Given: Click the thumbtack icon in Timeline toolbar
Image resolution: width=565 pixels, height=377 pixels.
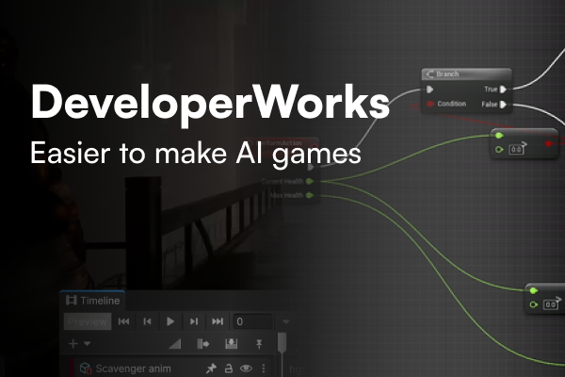Looking at the screenshot, I should coord(259,344).
